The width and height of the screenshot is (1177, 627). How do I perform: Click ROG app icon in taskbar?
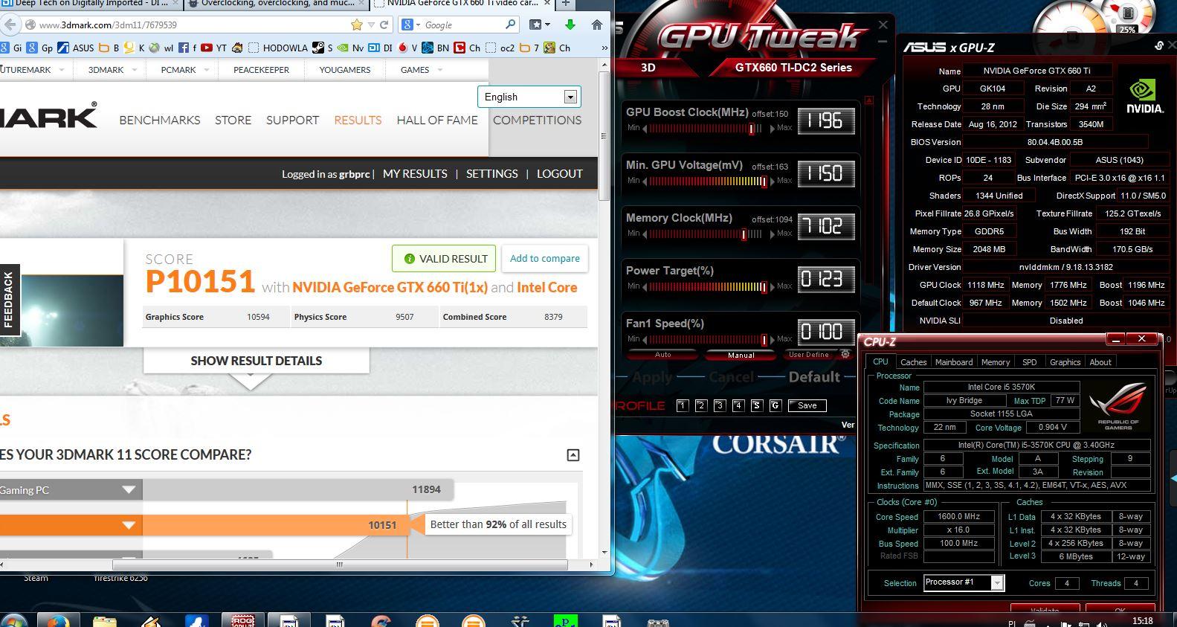tap(243, 620)
